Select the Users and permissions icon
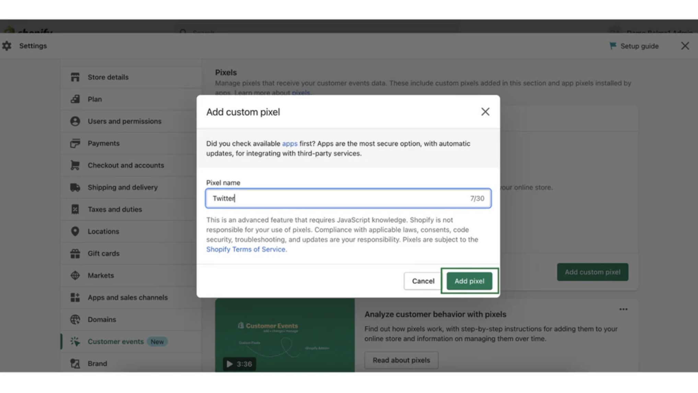This screenshot has height=393, width=698. point(75,121)
